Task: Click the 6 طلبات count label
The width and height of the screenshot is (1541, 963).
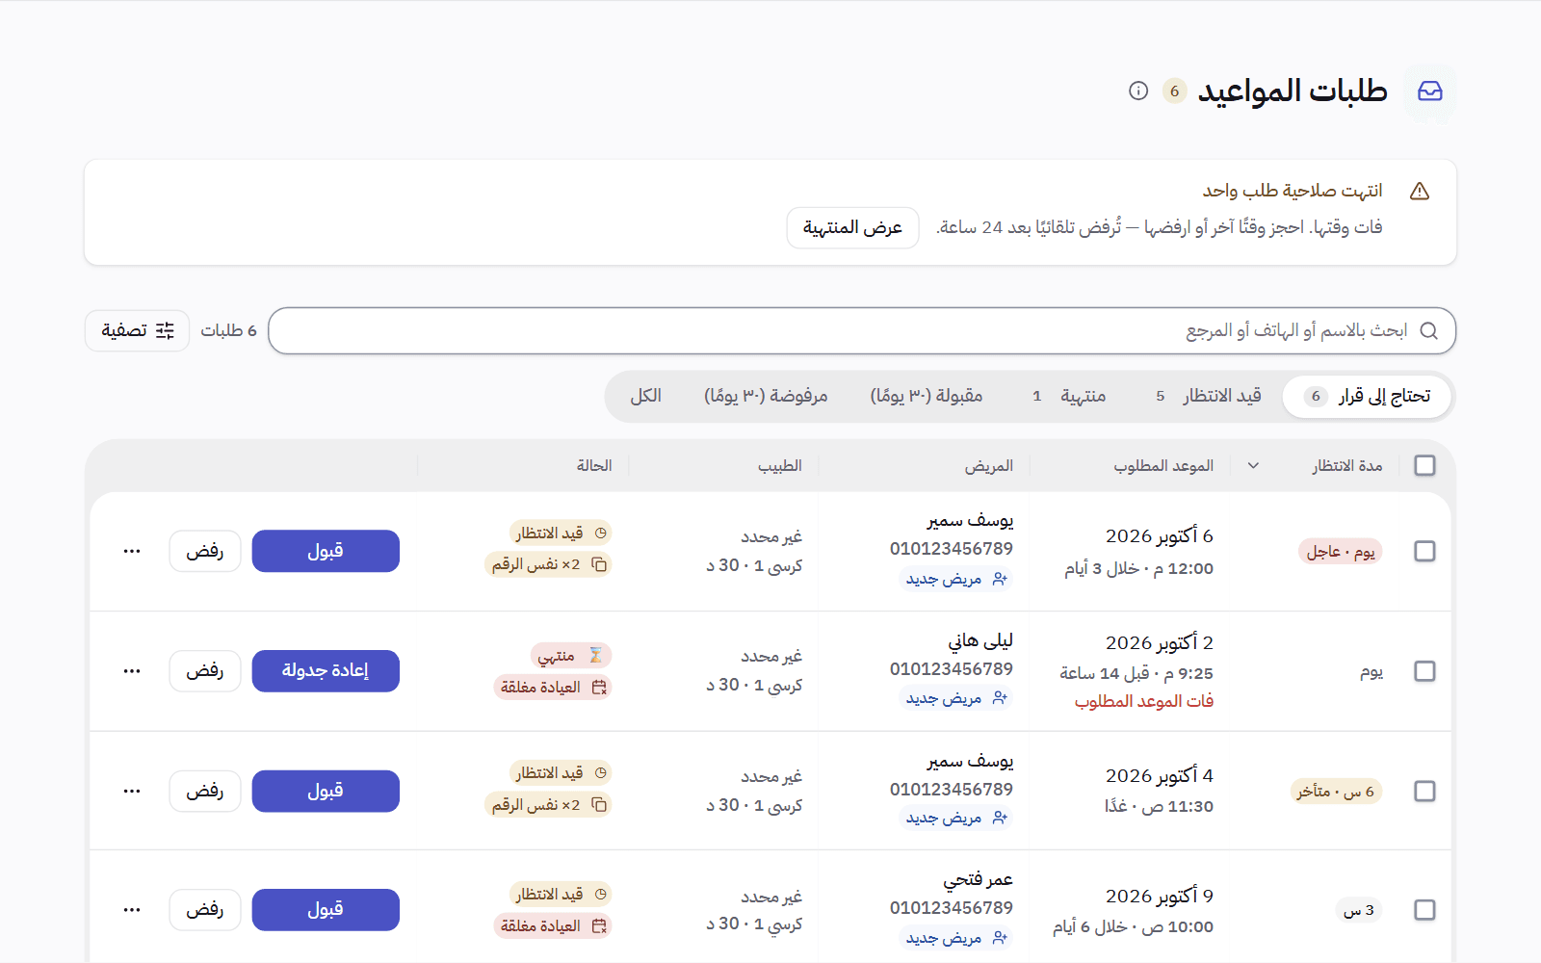Action: (x=229, y=330)
